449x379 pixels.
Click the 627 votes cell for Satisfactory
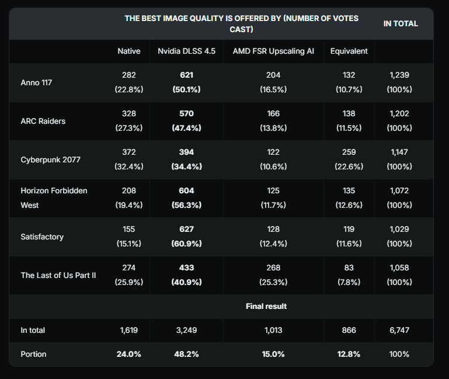point(186,237)
